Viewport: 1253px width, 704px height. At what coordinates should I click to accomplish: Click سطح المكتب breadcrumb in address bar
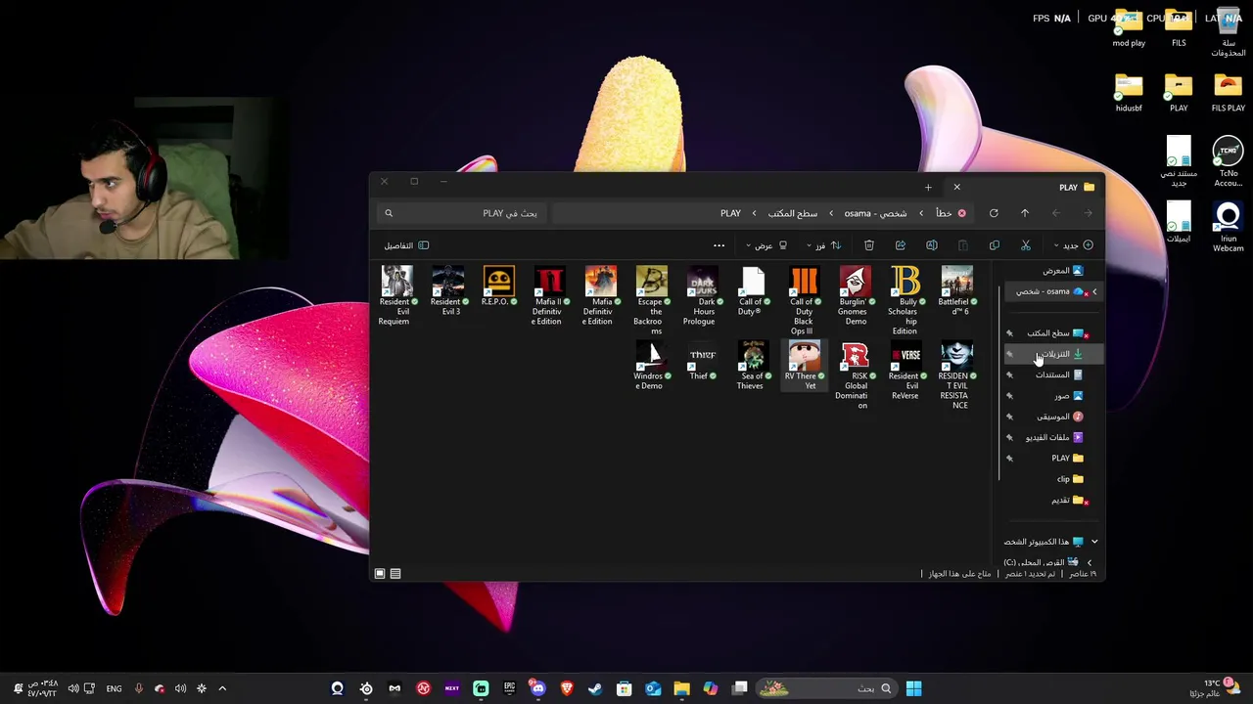793,213
